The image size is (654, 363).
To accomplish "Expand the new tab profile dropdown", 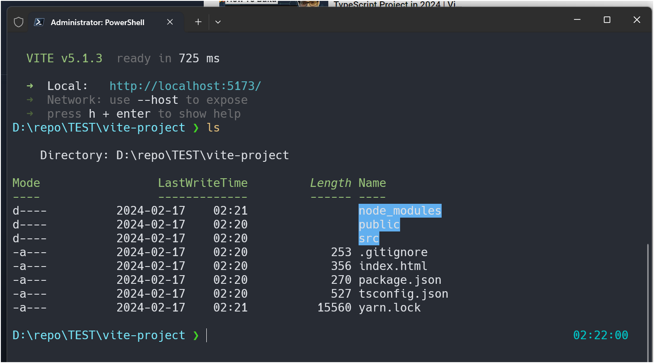I will click(218, 22).
